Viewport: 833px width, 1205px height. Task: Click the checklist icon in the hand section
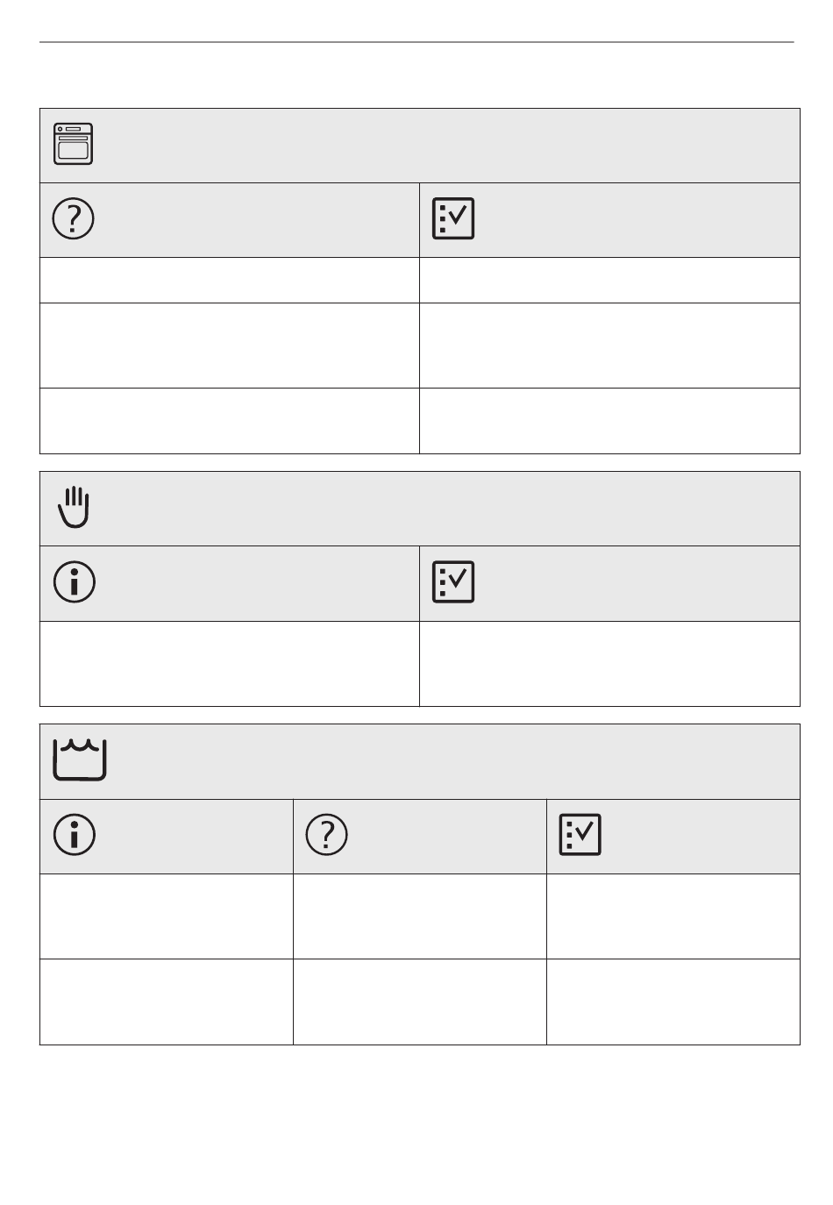click(x=453, y=581)
